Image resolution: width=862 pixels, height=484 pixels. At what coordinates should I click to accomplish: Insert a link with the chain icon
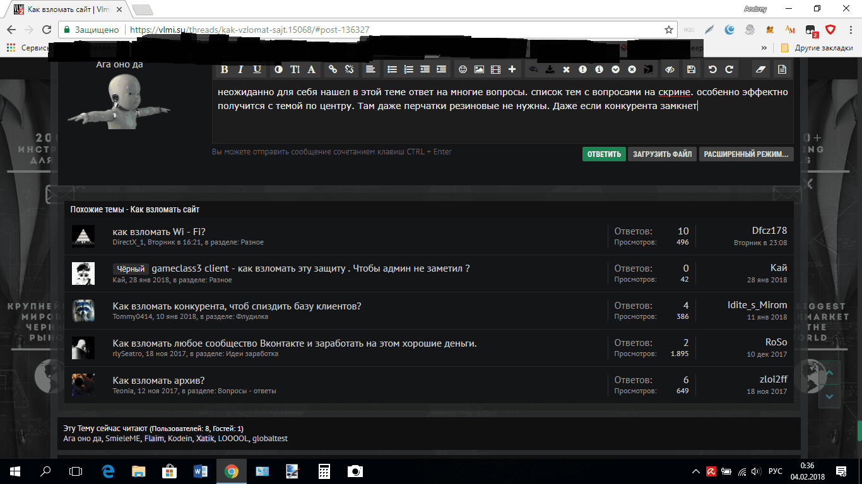333,69
